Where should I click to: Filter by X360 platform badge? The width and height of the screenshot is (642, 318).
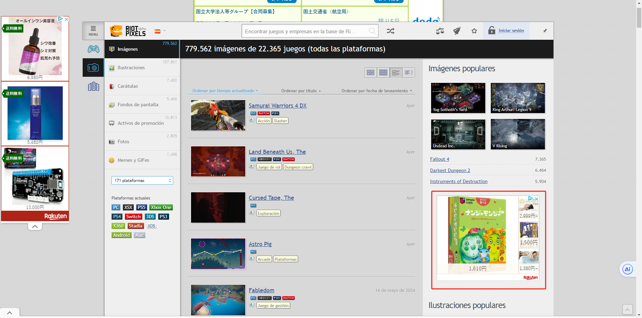[x=118, y=226]
